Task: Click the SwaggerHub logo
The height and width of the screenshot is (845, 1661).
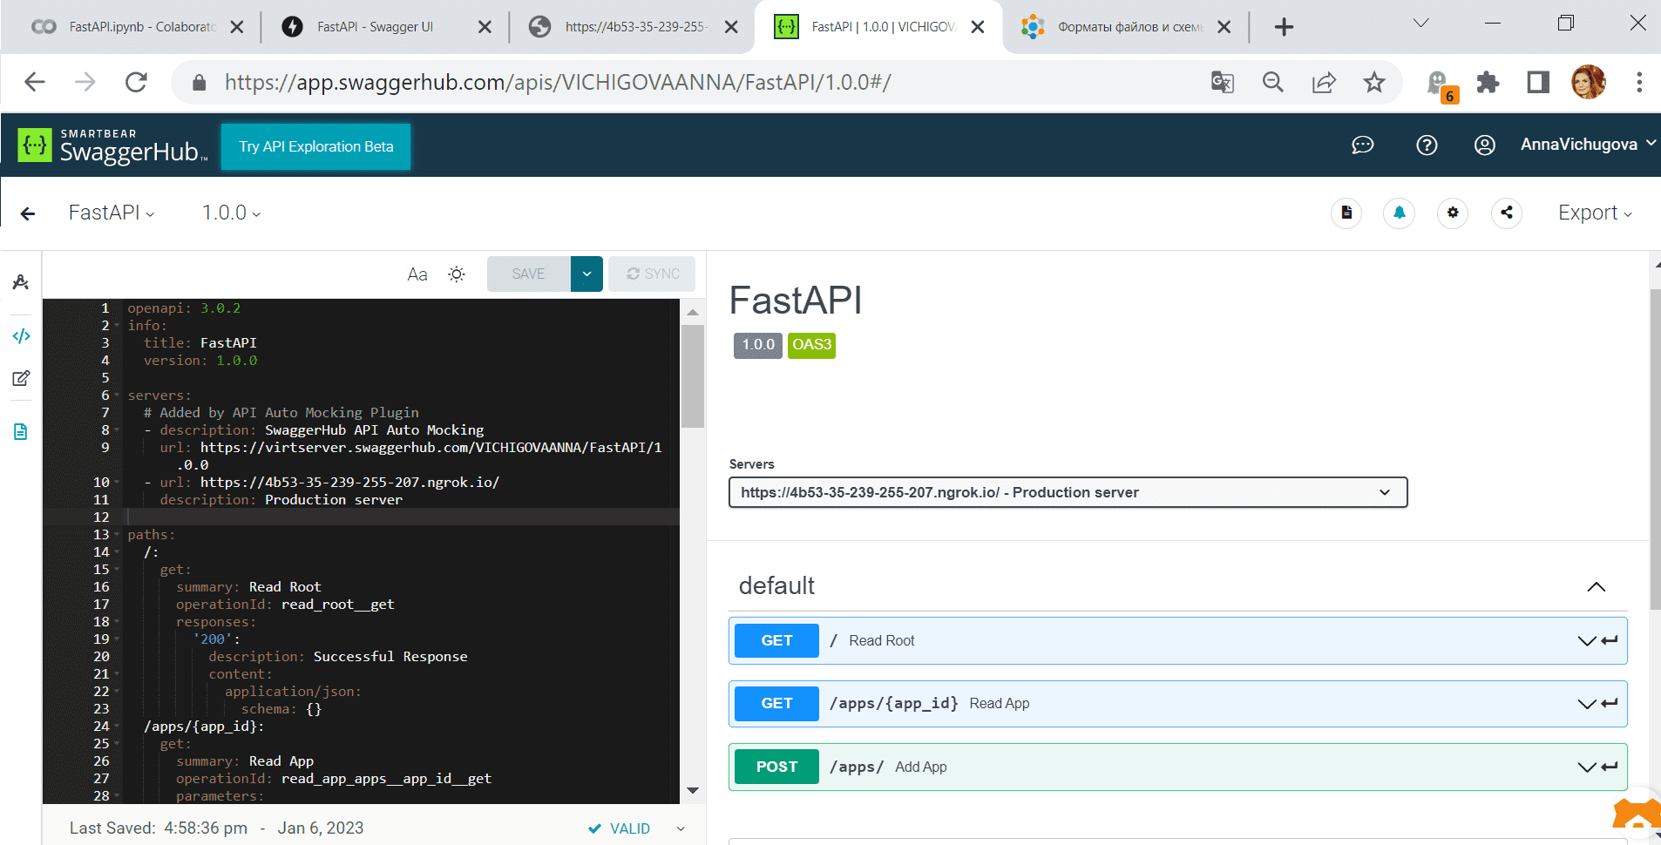Action: click(x=112, y=145)
